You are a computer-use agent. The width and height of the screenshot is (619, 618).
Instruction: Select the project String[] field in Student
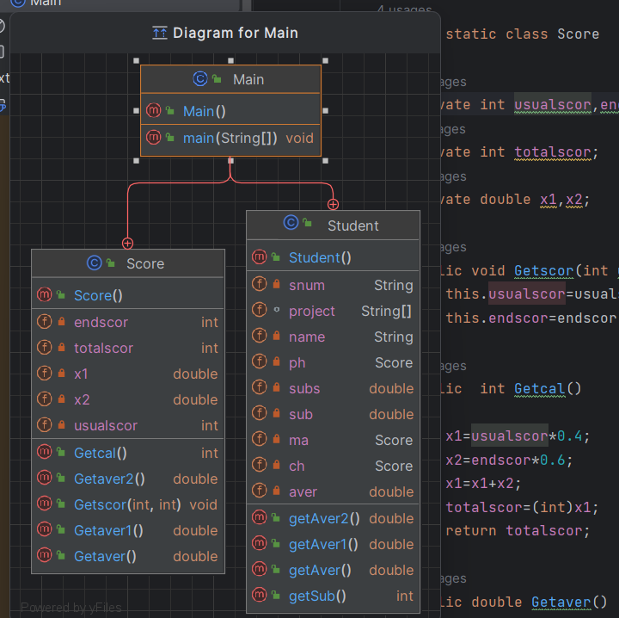click(x=333, y=311)
